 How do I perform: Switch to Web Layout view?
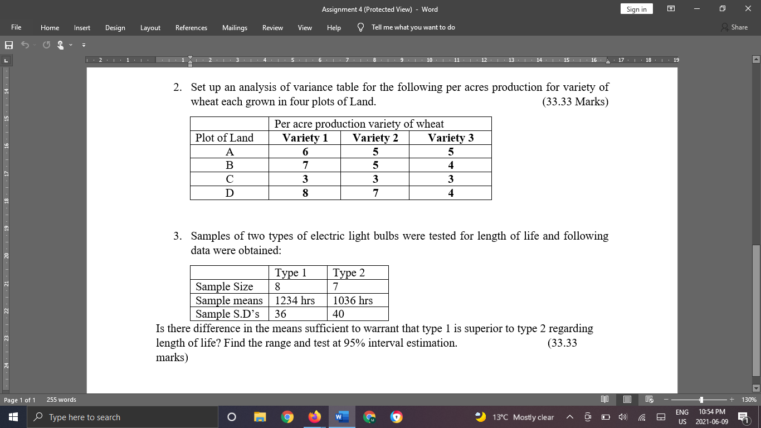[650, 400]
